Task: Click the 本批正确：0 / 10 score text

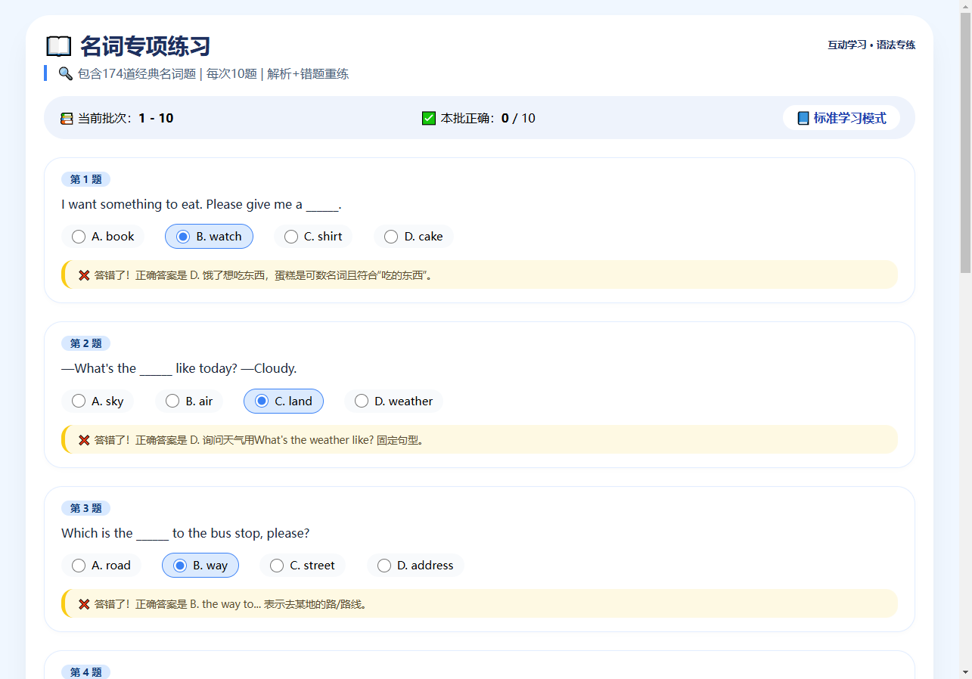Action: click(x=488, y=118)
